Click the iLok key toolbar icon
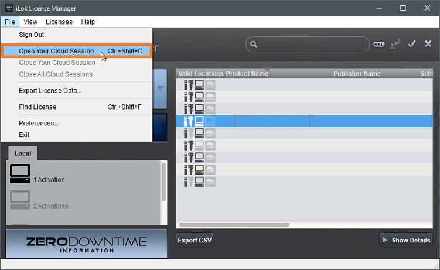 [x=379, y=45]
